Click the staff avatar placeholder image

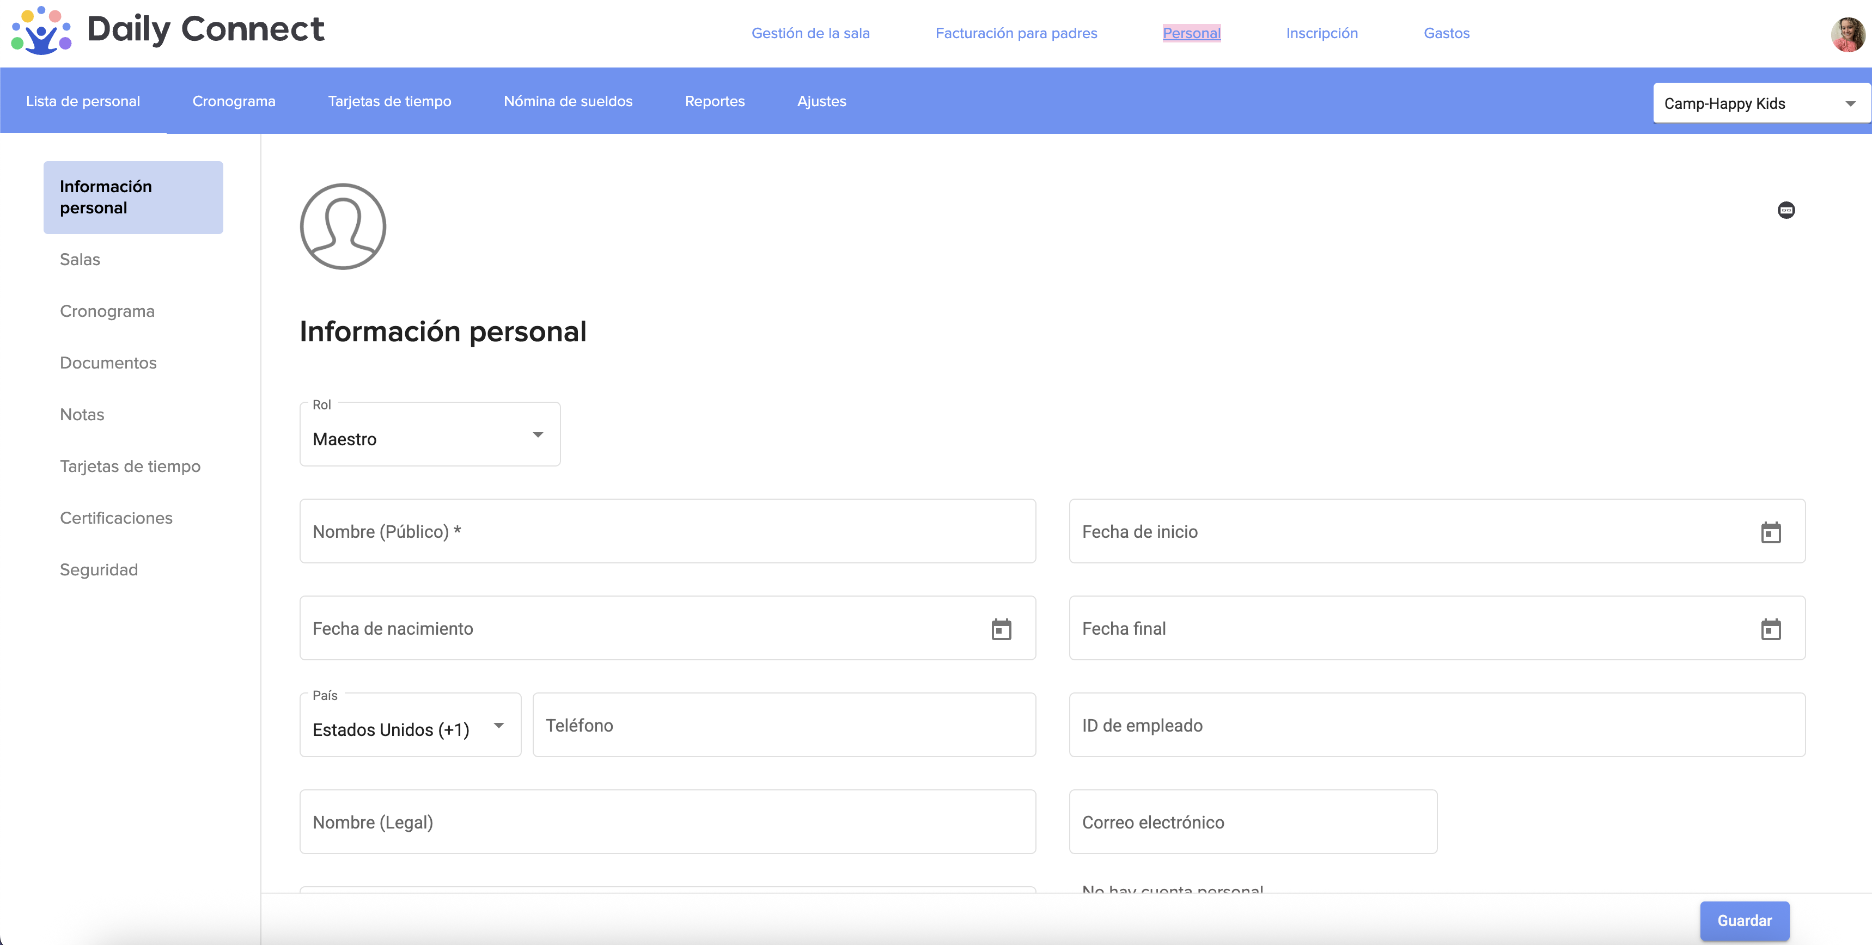(343, 226)
